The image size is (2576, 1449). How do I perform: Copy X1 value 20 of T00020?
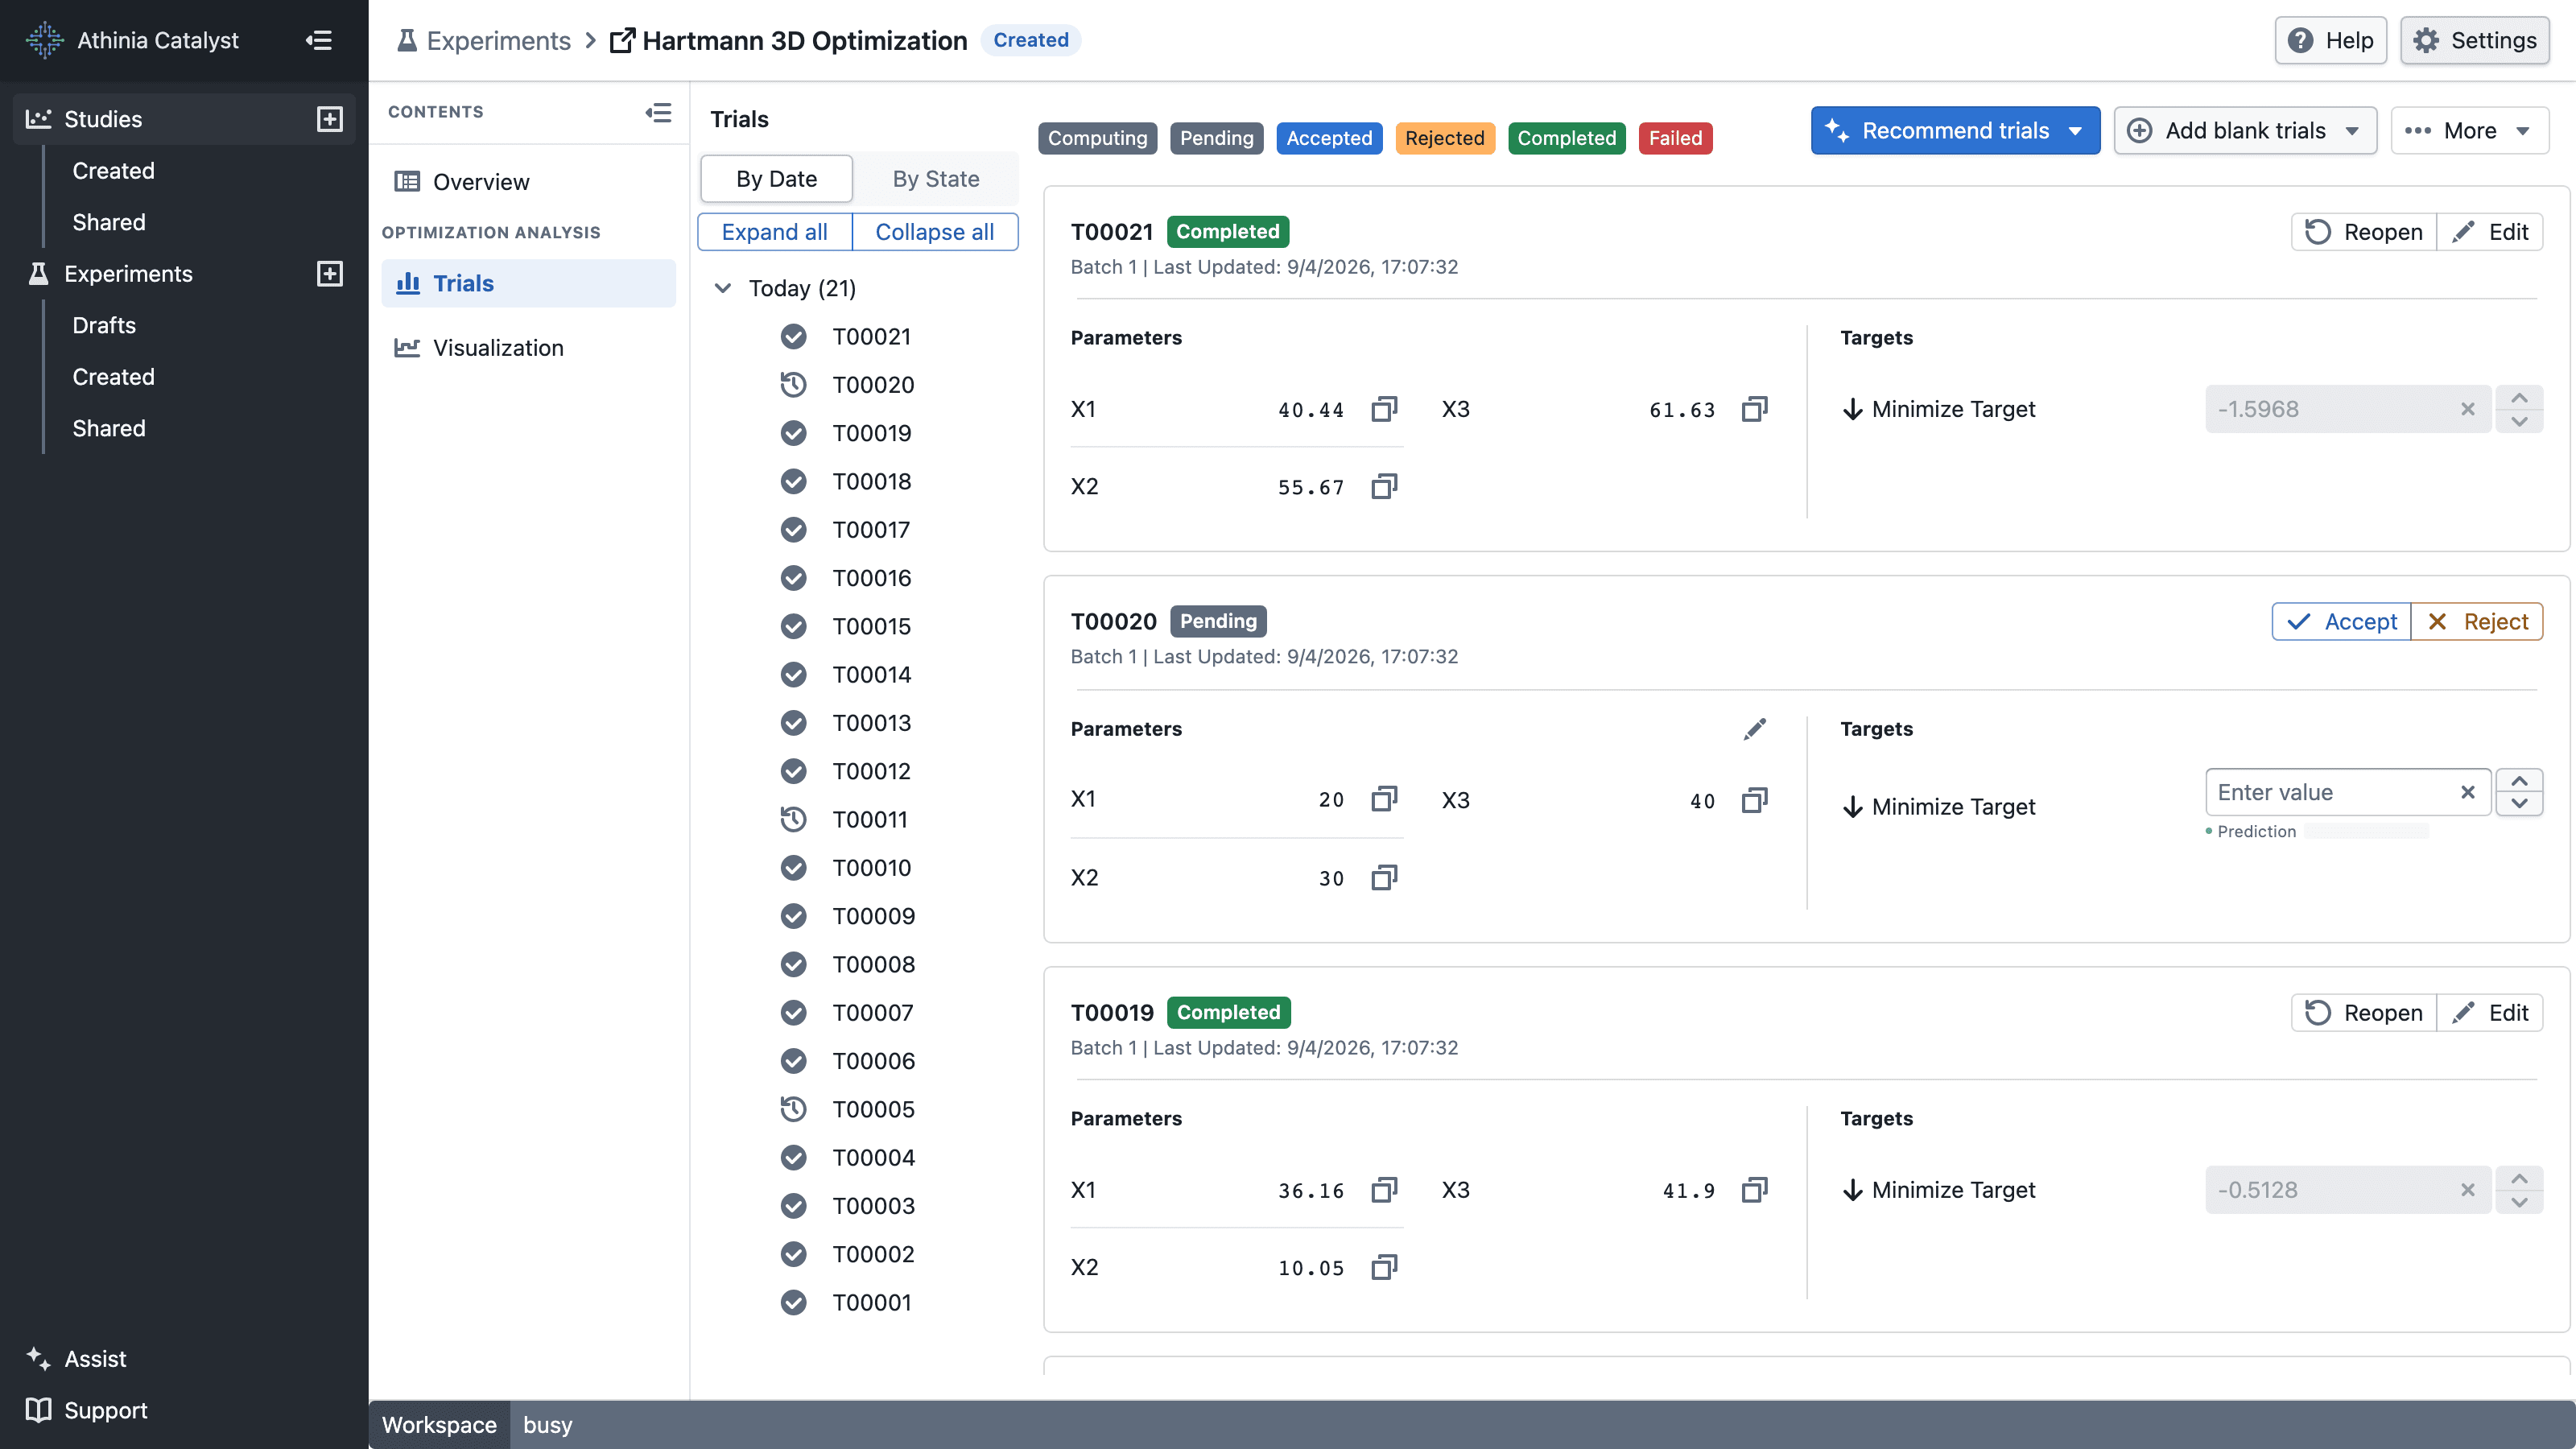pyautogui.click(x=1384, y=799)
